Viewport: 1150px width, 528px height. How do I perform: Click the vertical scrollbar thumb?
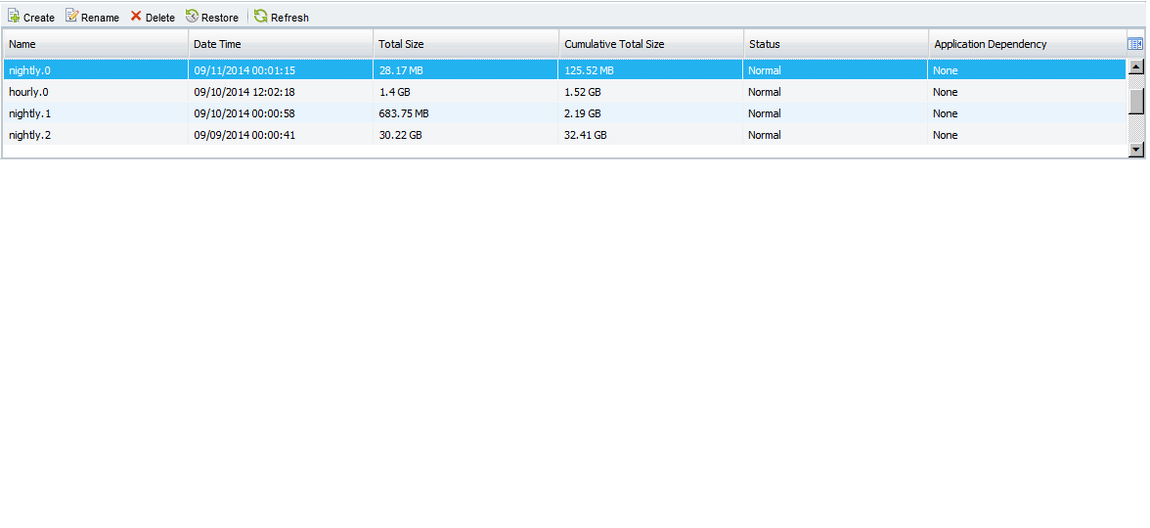click(x=1136, y=101)
